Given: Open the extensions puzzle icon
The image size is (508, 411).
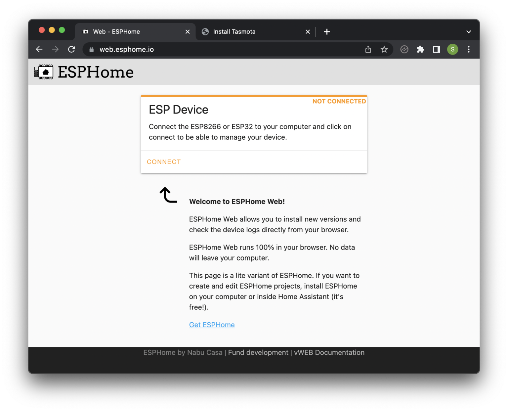Looking at the screenshot, I should pos(420,49).
